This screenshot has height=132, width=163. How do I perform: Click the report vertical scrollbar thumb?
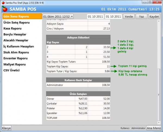[x=159, y=95]
